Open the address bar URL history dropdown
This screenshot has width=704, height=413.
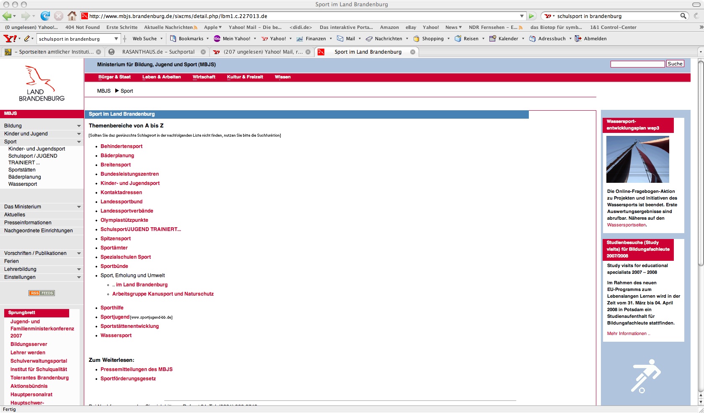(x=522, y=16)
